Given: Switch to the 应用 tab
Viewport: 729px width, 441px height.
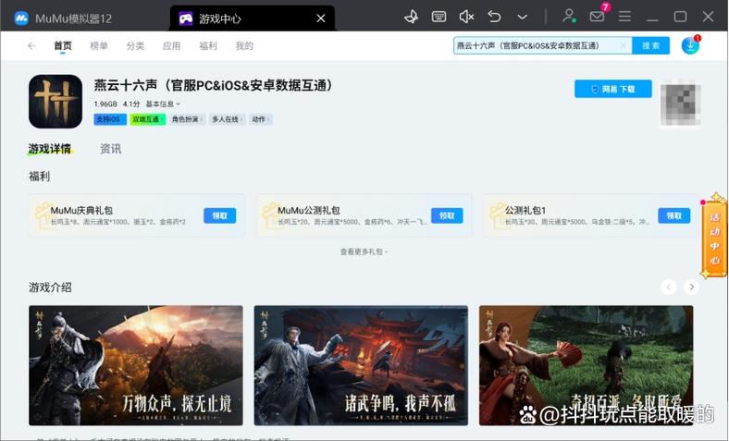Looking at the screenshot, I should click(x=171, y=45).
